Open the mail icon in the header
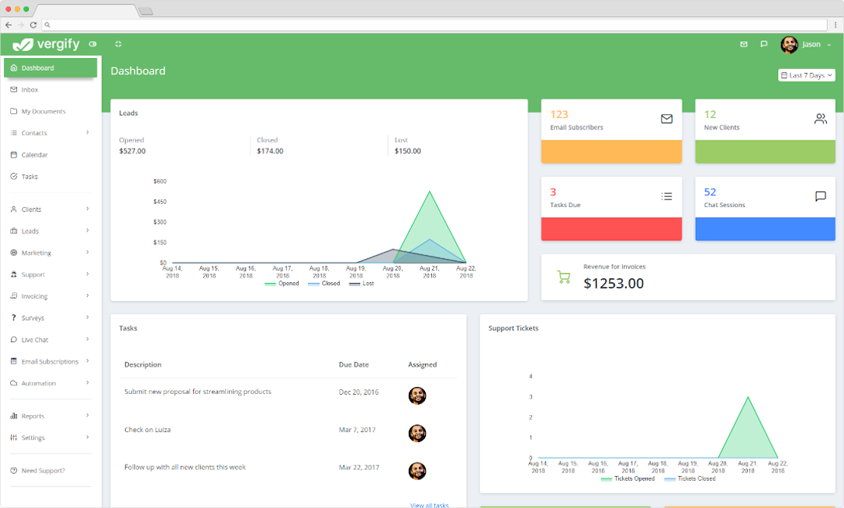 pyautogui.click(x=744, y=44)
